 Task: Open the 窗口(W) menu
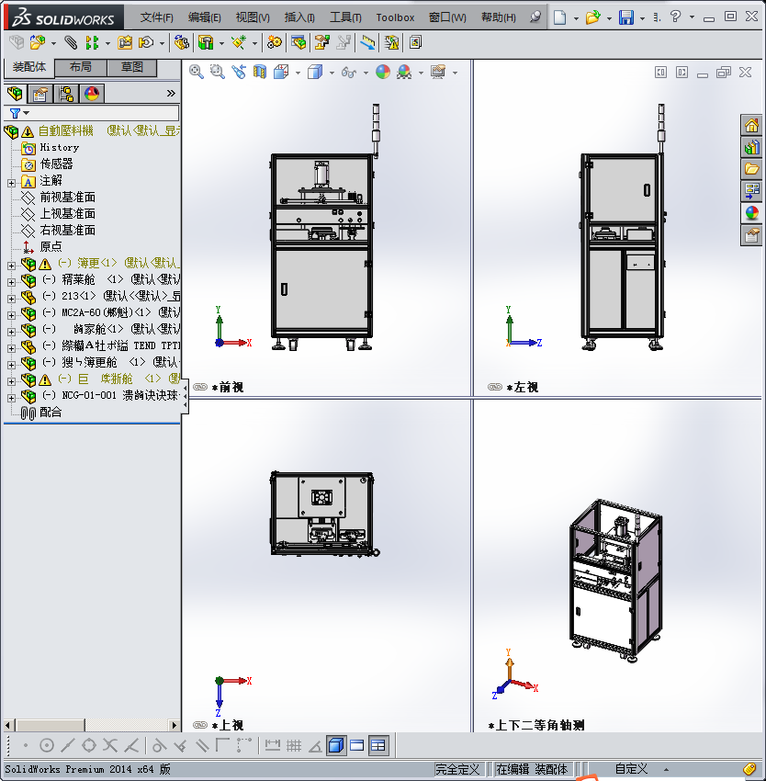(447, 17)
